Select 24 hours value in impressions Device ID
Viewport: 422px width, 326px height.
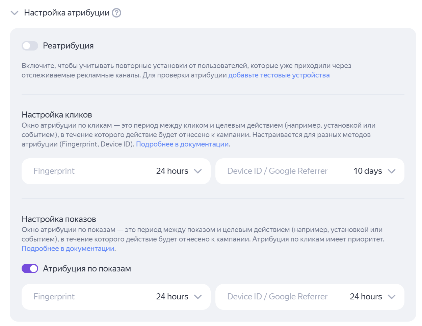click(x=366, y=297)
